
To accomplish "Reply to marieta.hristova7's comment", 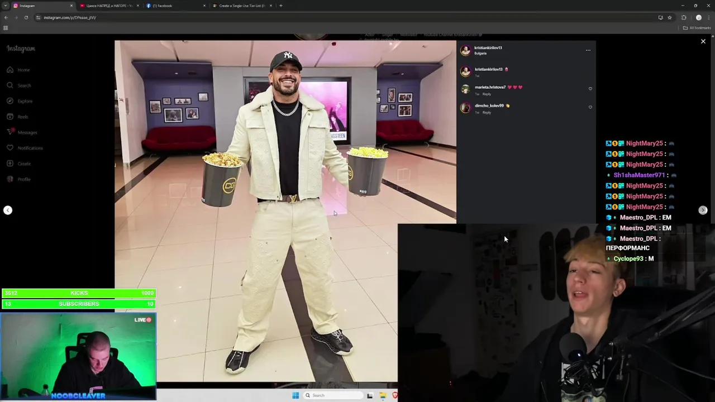I will coord(487,94).
